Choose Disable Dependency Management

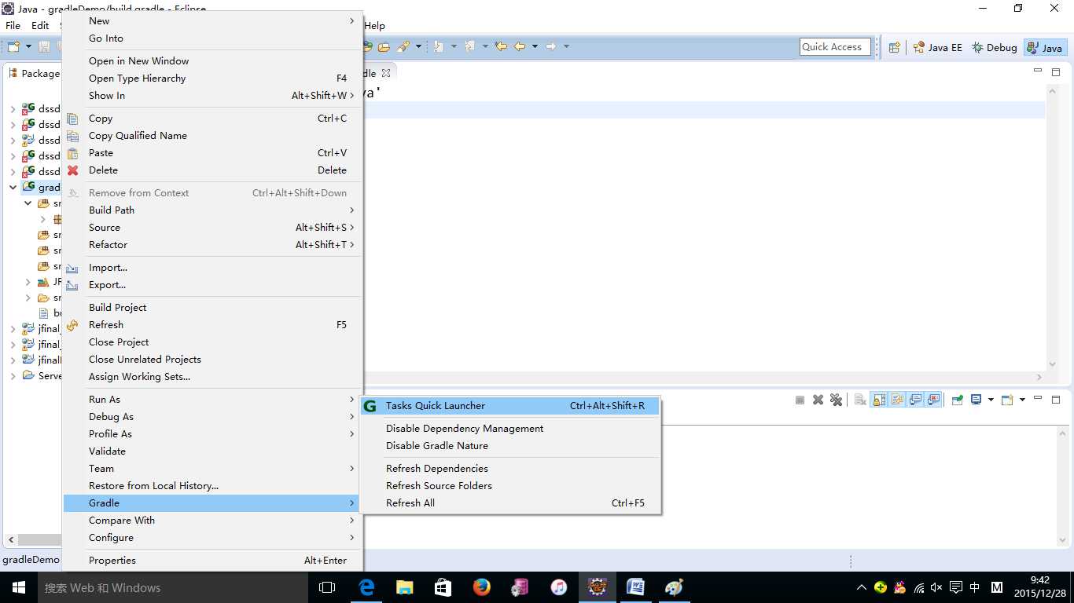pyautogui.click(x=510, y=429)
